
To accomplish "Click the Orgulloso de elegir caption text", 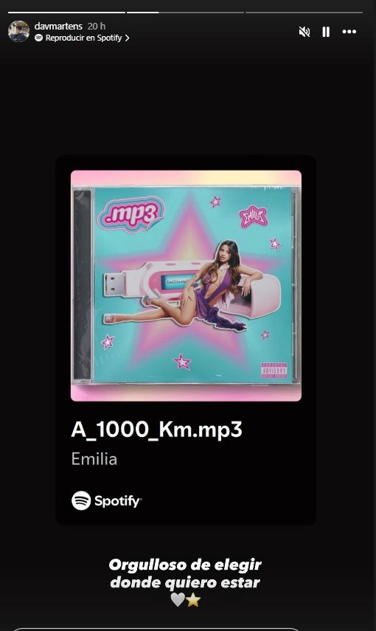I will coord(185,565).
